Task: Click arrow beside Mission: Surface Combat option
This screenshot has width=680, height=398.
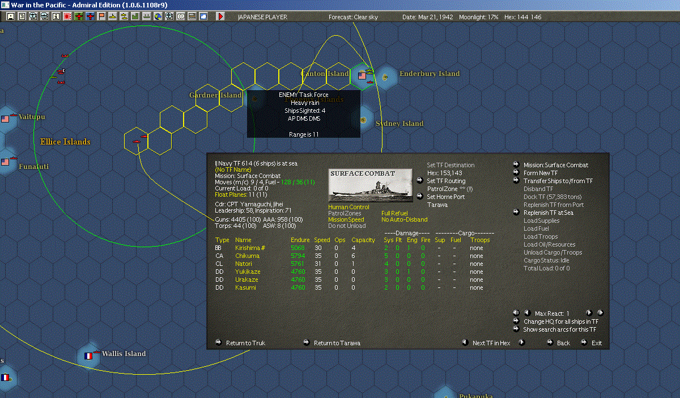Action: [x=516, y=165]
